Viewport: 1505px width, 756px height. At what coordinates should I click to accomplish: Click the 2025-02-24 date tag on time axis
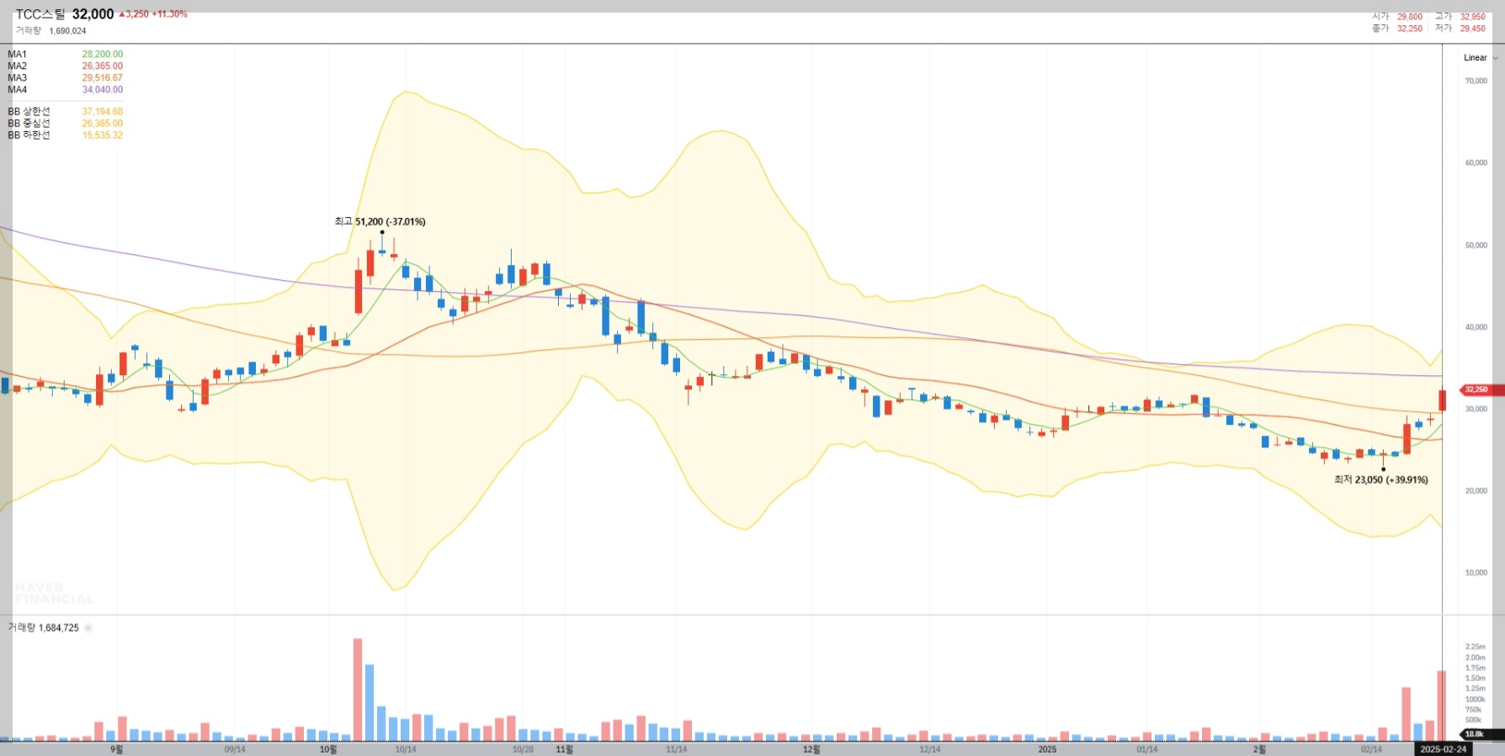(x=1443, y=749)
